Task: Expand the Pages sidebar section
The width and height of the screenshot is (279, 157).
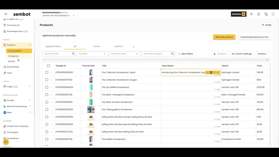Action: click(x=30, y=87)
